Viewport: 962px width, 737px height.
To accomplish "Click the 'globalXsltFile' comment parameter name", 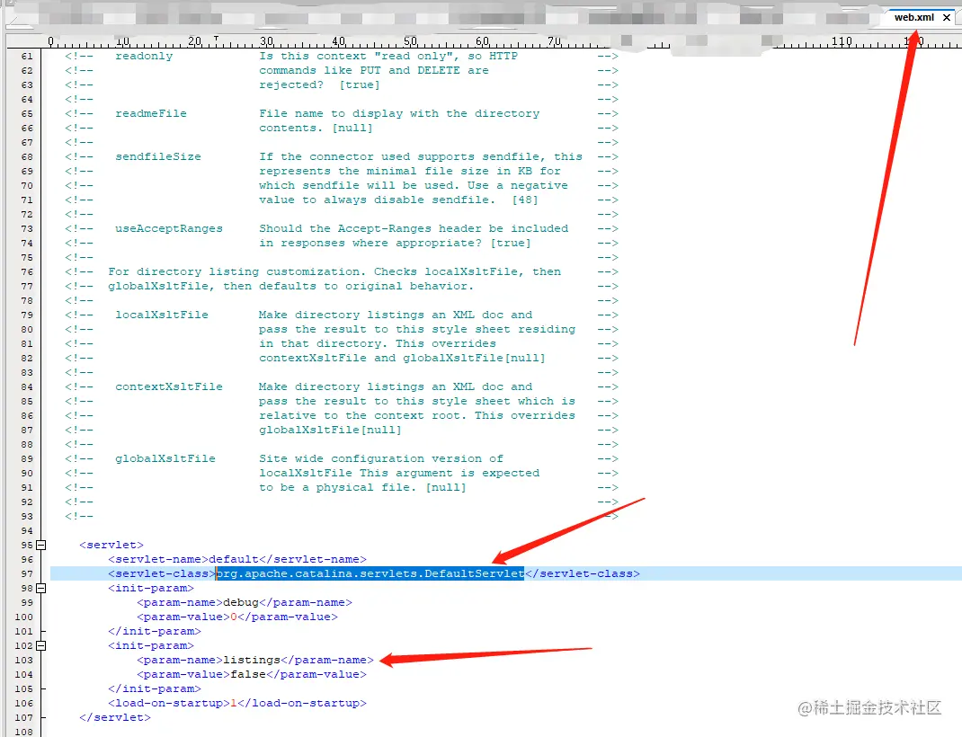I will point(165,458).
